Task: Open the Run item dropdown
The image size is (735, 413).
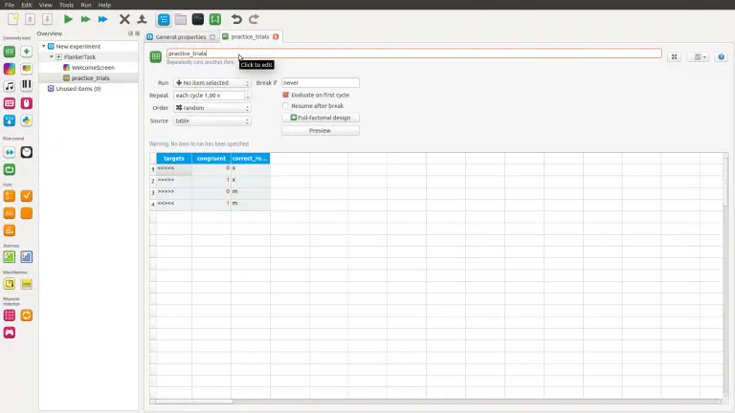Action: coord(212,82)
